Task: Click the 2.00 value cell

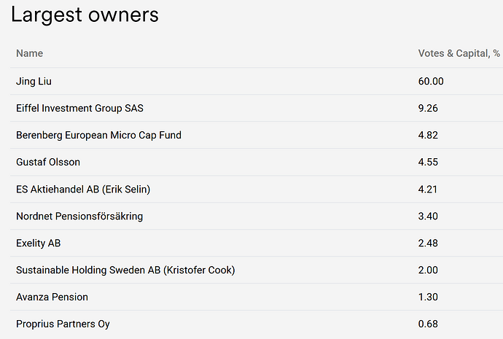Action: coord(428,270)
